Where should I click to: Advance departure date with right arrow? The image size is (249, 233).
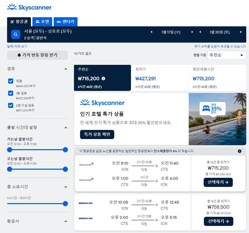click(x=192, y=32)
